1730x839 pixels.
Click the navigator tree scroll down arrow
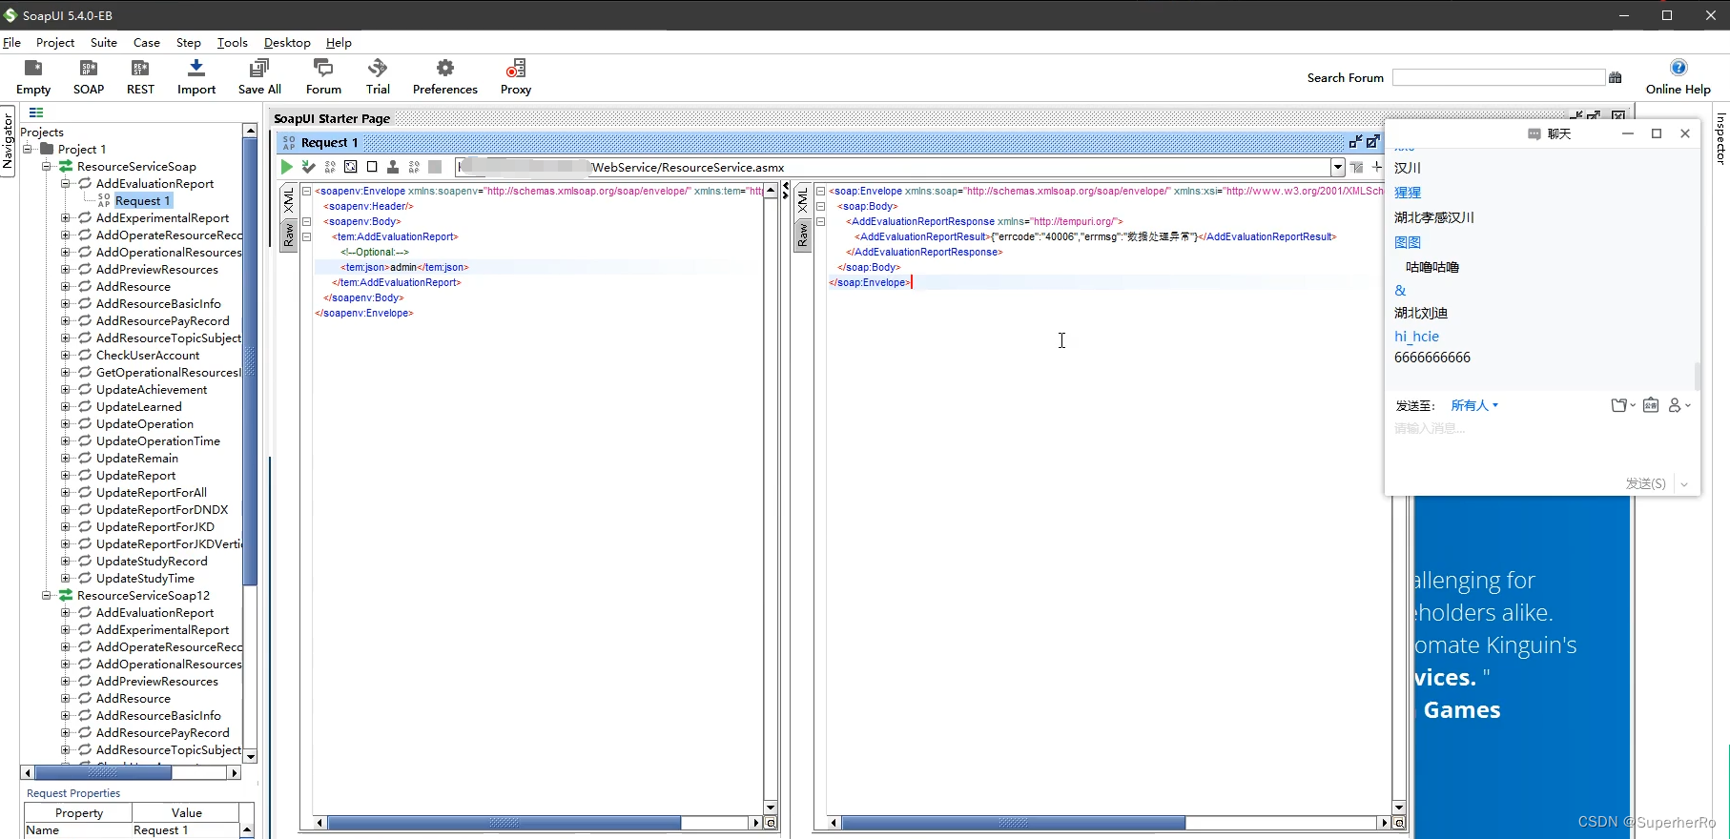(x=250, y=756)
